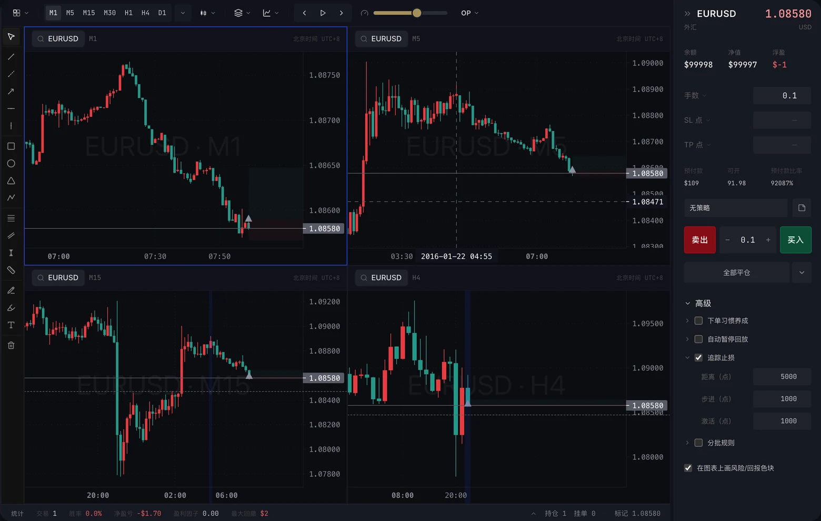Click the red 卖出 sell button
Screen dimensions: 821x521
pos(699,240)
